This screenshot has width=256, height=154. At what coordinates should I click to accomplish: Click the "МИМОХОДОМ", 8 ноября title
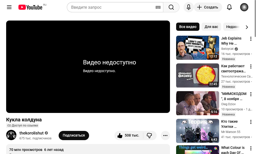click(x=234, y=96)
